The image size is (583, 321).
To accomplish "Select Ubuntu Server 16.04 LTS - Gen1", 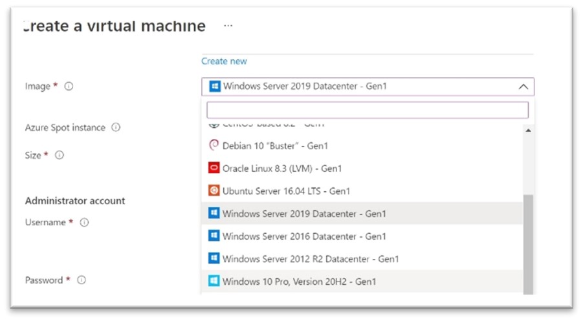I will pos(362,191).
